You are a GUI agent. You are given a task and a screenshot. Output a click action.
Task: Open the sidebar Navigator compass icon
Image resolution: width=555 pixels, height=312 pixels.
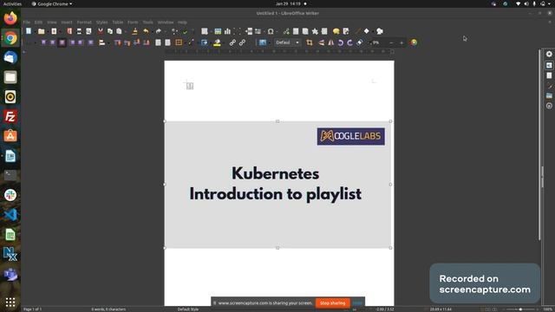pyautogui.click(x=549, y=106)
